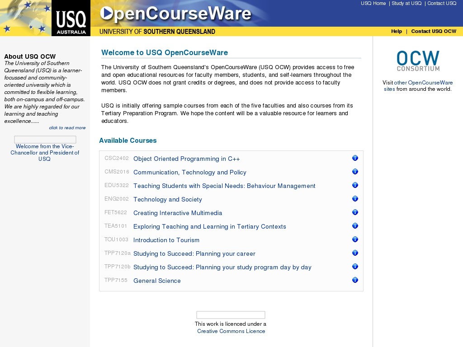Click the 'About USQ OCW' heading

[x=30, y=56]
